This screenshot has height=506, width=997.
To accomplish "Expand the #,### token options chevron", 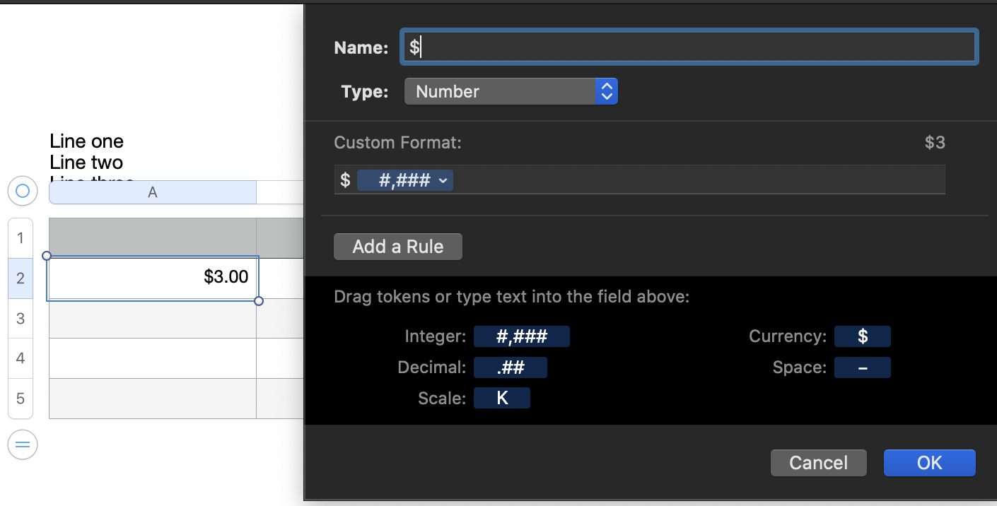I will (443, 181).
